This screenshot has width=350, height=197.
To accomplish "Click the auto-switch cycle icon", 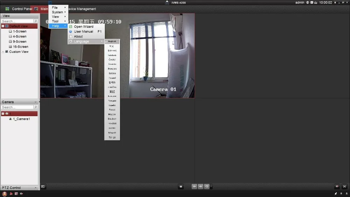I will [207, 187].
